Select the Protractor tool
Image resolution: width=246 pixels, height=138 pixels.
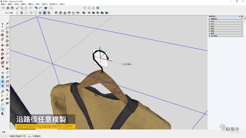[x=2, y=100]
